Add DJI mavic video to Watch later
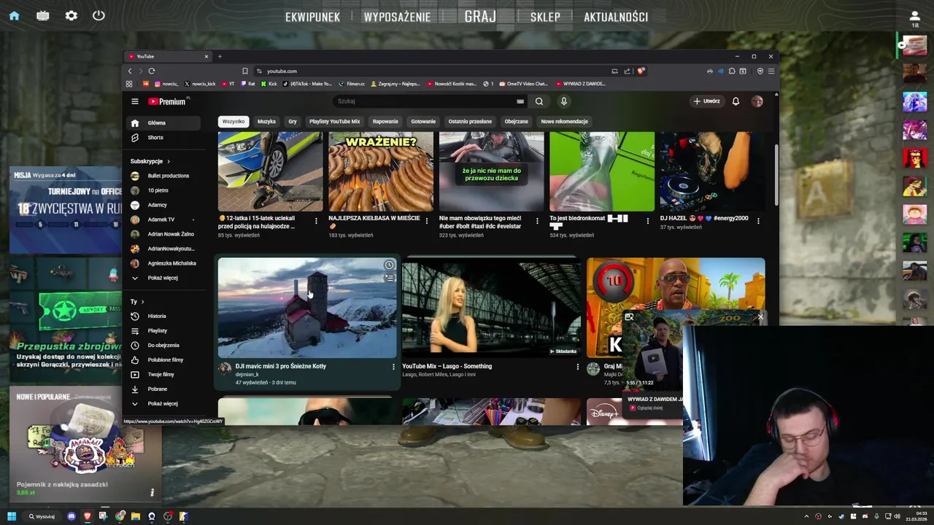Viewport: 934px width, 525px height. 390,265
